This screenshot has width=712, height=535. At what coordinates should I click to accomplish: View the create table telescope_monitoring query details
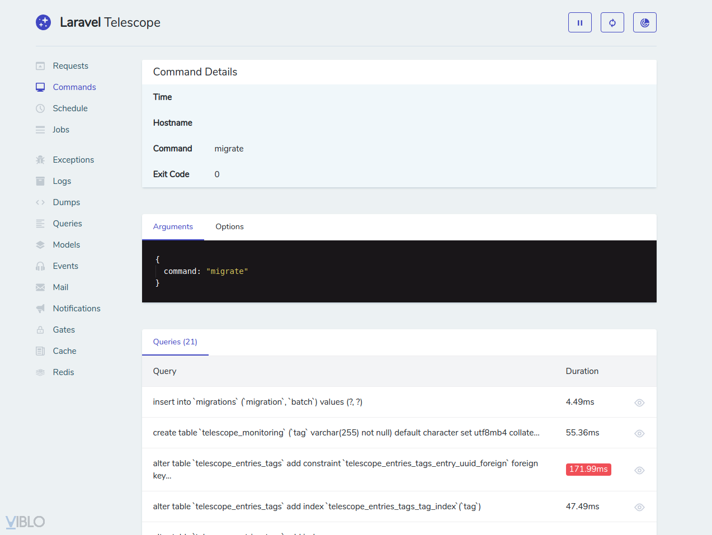(639, 433)
